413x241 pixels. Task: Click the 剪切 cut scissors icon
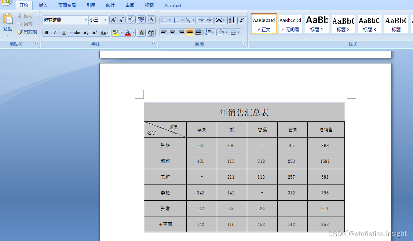pos(19,16)
